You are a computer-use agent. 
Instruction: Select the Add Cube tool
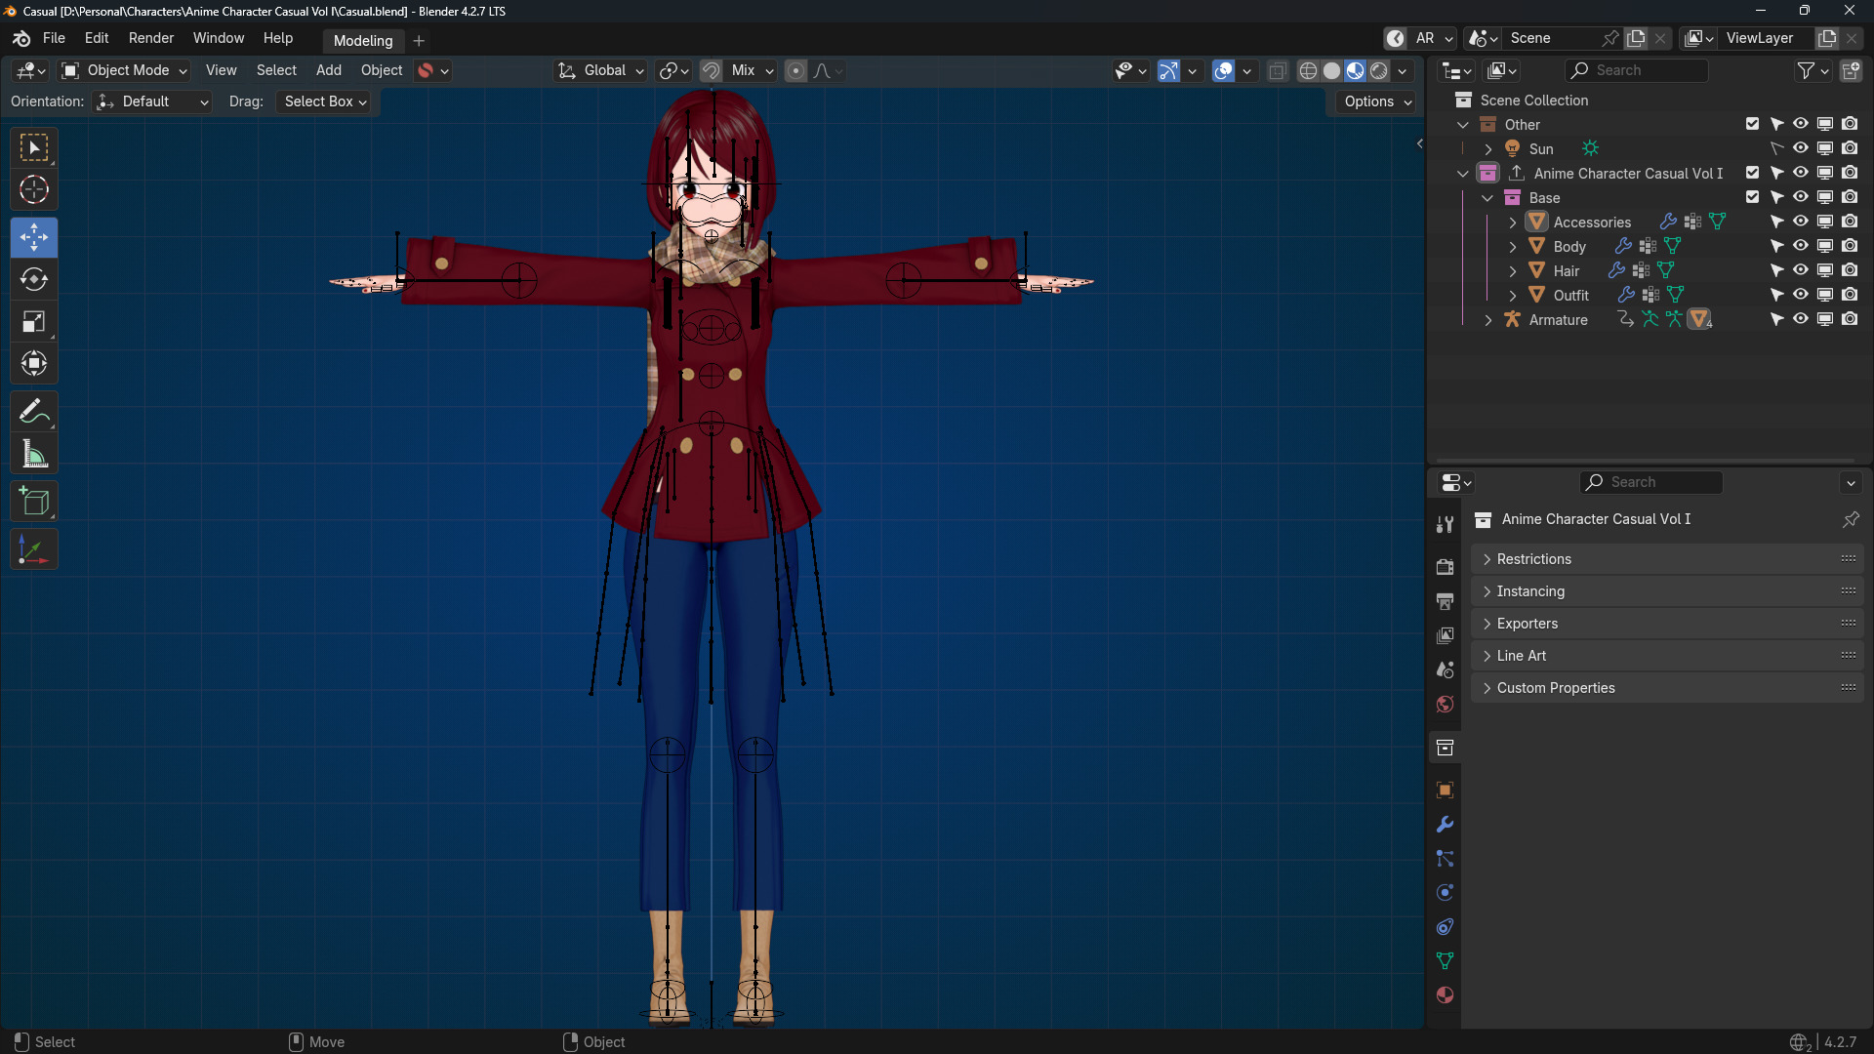(x=34, y=502)
